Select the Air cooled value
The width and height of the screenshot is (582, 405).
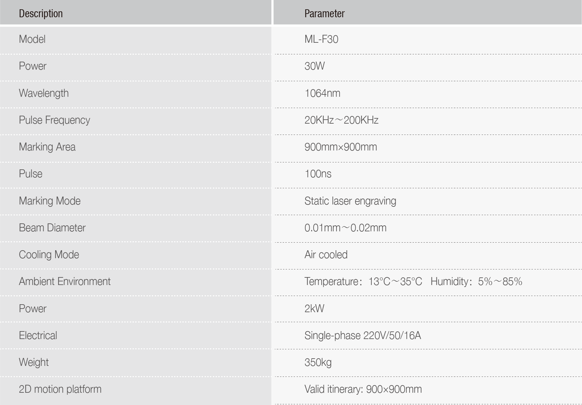click(326, 255)
